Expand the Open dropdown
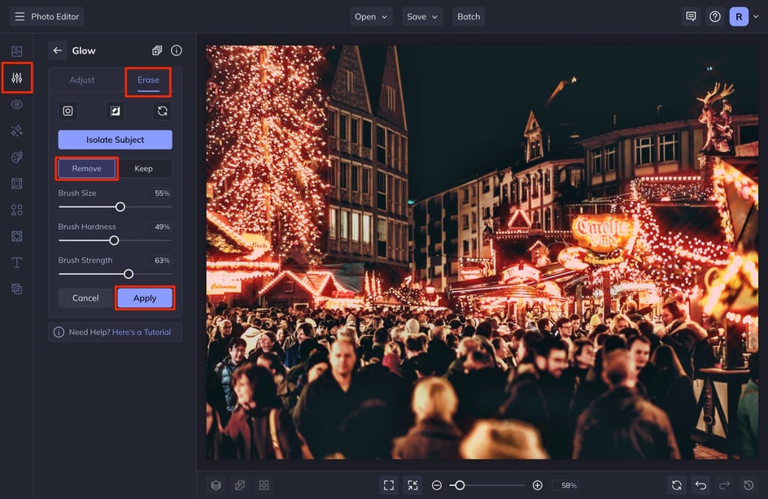Screen dimensions: 768x499 click(x=371, y=16)
